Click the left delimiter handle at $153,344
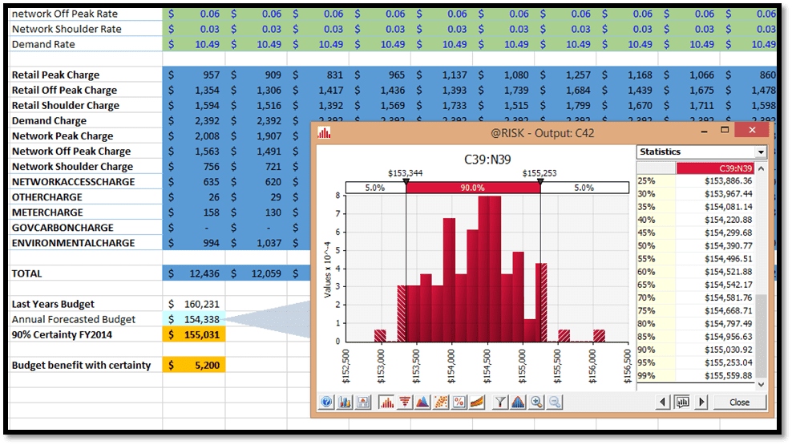 [x=406, y=184]
